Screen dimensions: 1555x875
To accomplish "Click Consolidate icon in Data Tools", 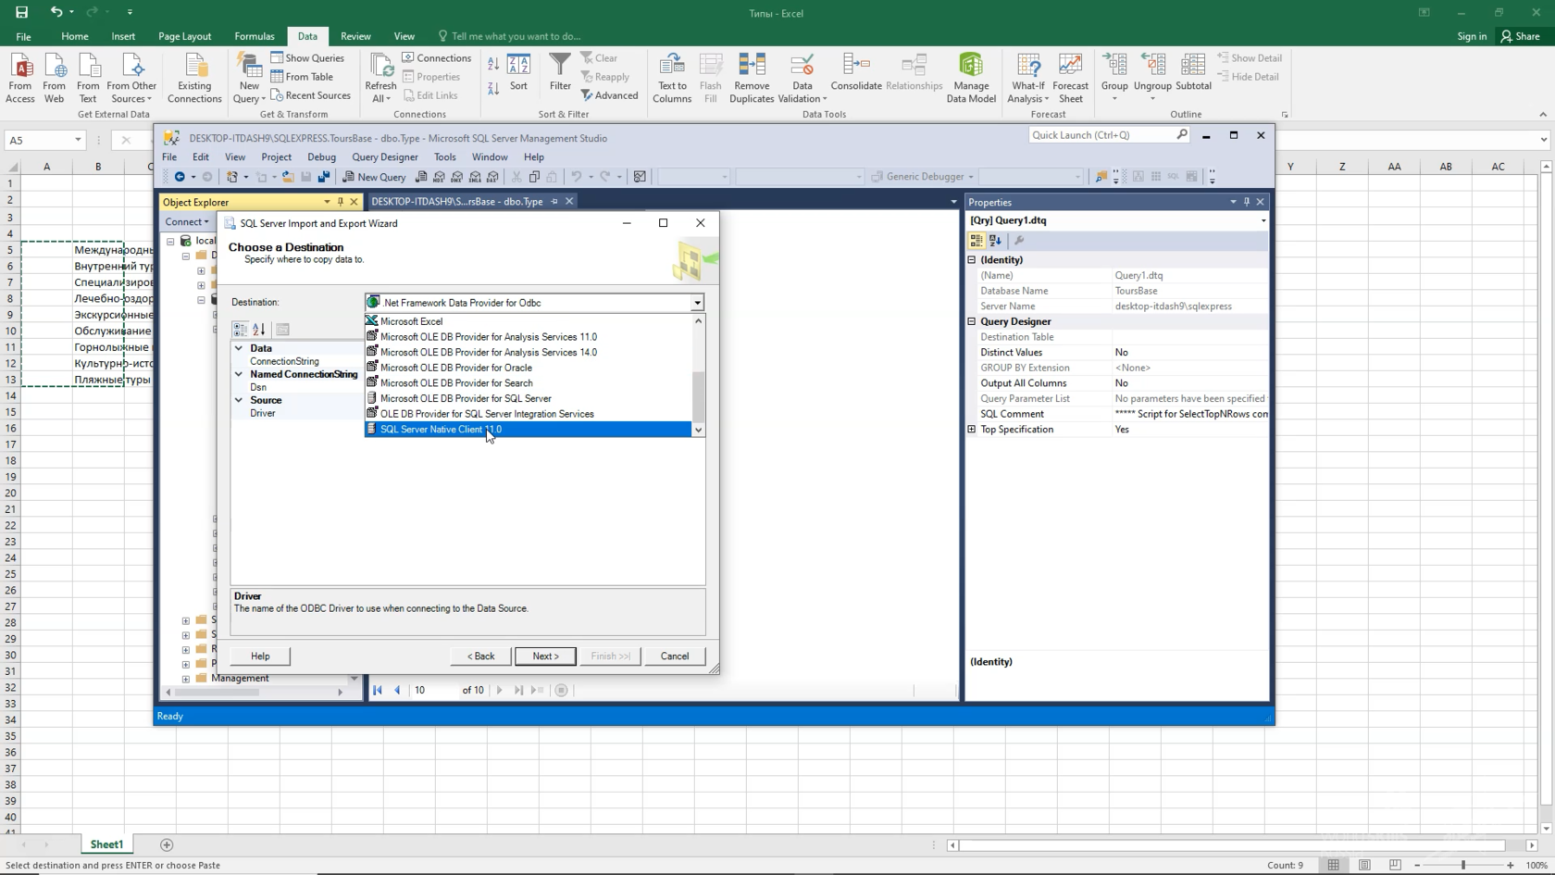I will tap(856, 72).
